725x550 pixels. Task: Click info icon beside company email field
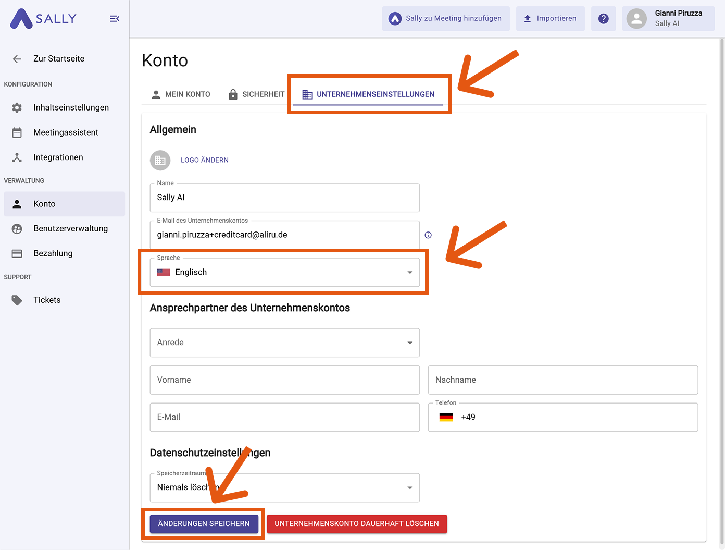point(428,235)
